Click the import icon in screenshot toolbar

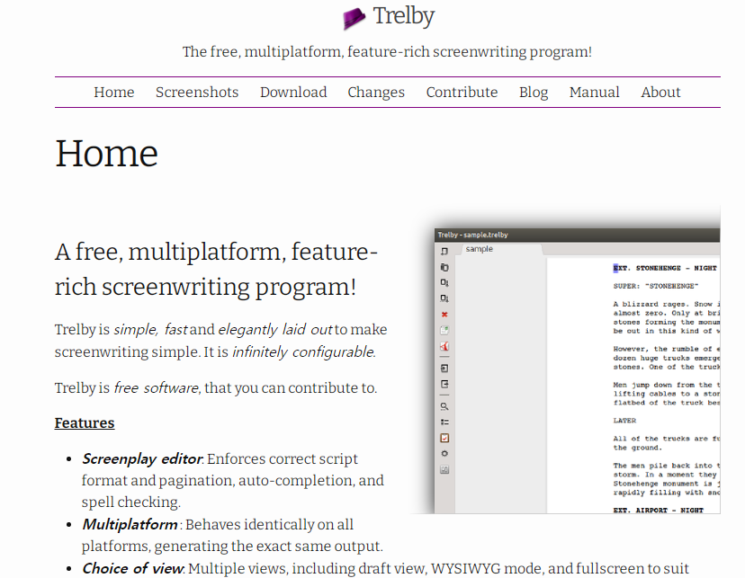click(x=444, y=369)
